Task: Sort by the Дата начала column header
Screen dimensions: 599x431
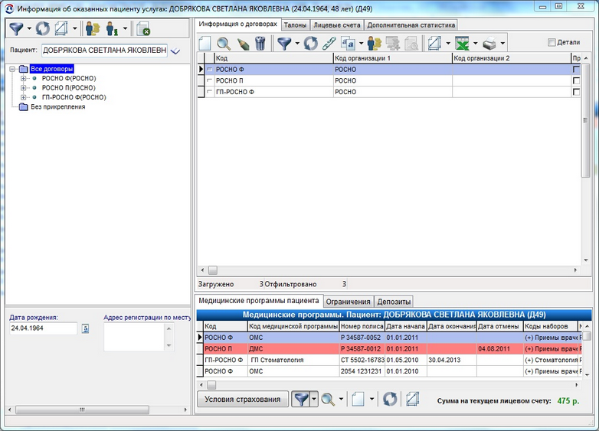Action: click(405, 326)
